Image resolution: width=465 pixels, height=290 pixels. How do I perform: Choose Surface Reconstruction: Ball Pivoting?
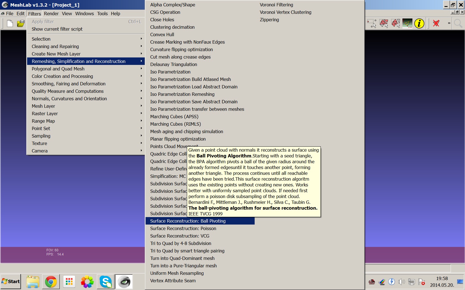tap(200, 221)
